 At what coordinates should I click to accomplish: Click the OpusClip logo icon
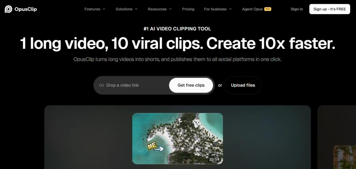click(x=8, y=9)
